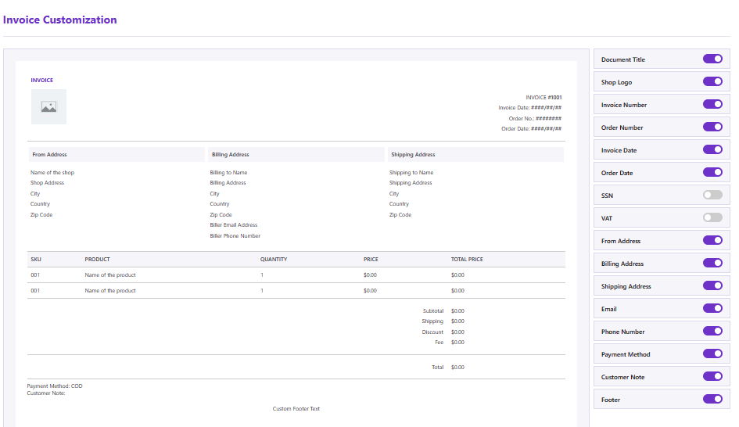
Task: Click 'Payment Method: COD' text
Action: pos(55,386)
